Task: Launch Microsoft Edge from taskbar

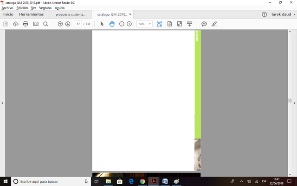Action: 131,181
